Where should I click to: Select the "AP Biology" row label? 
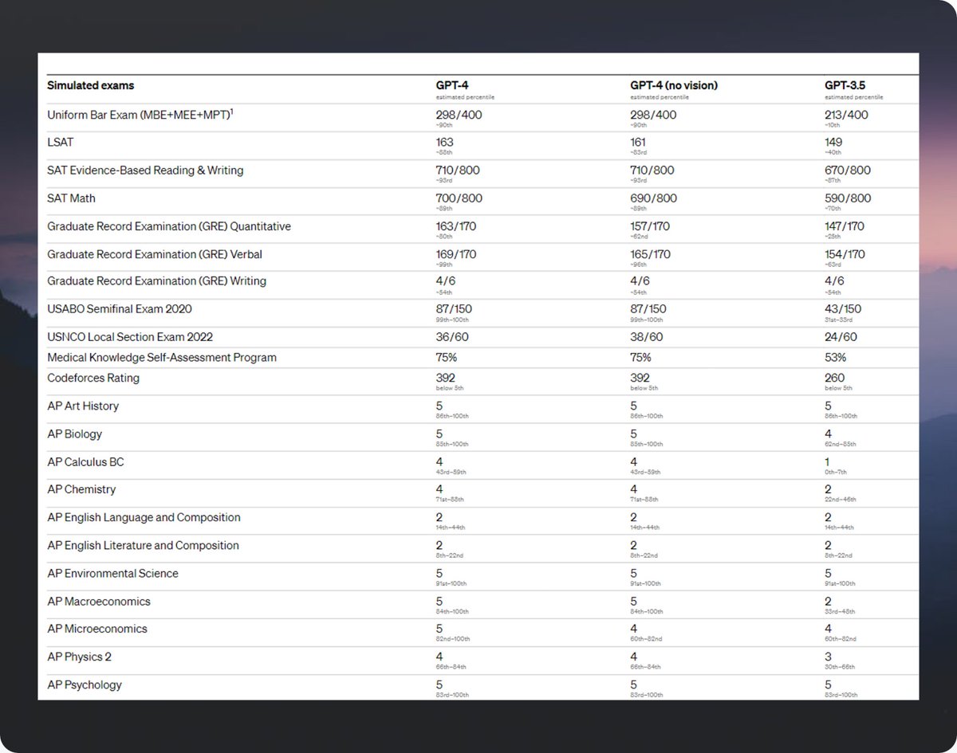click(74, 434)
